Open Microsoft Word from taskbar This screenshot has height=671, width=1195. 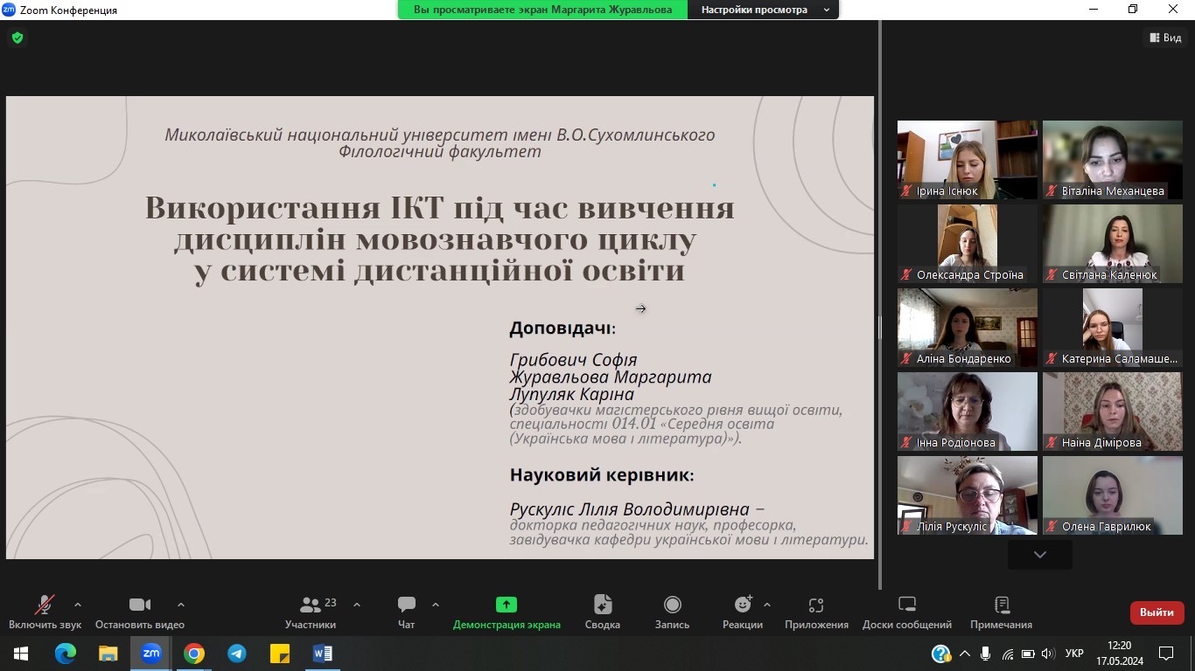tap(322, 654)
